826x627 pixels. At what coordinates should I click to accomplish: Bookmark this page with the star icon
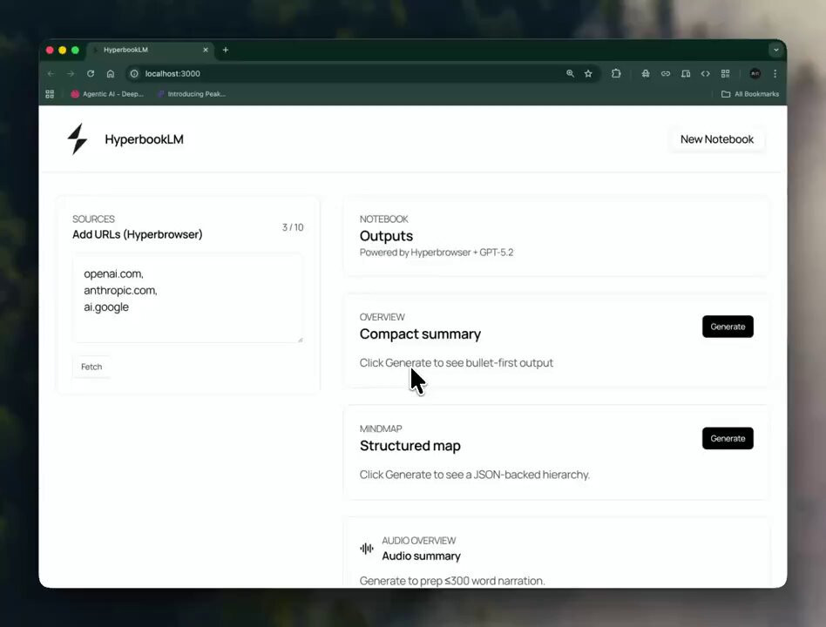click(588, 74)
